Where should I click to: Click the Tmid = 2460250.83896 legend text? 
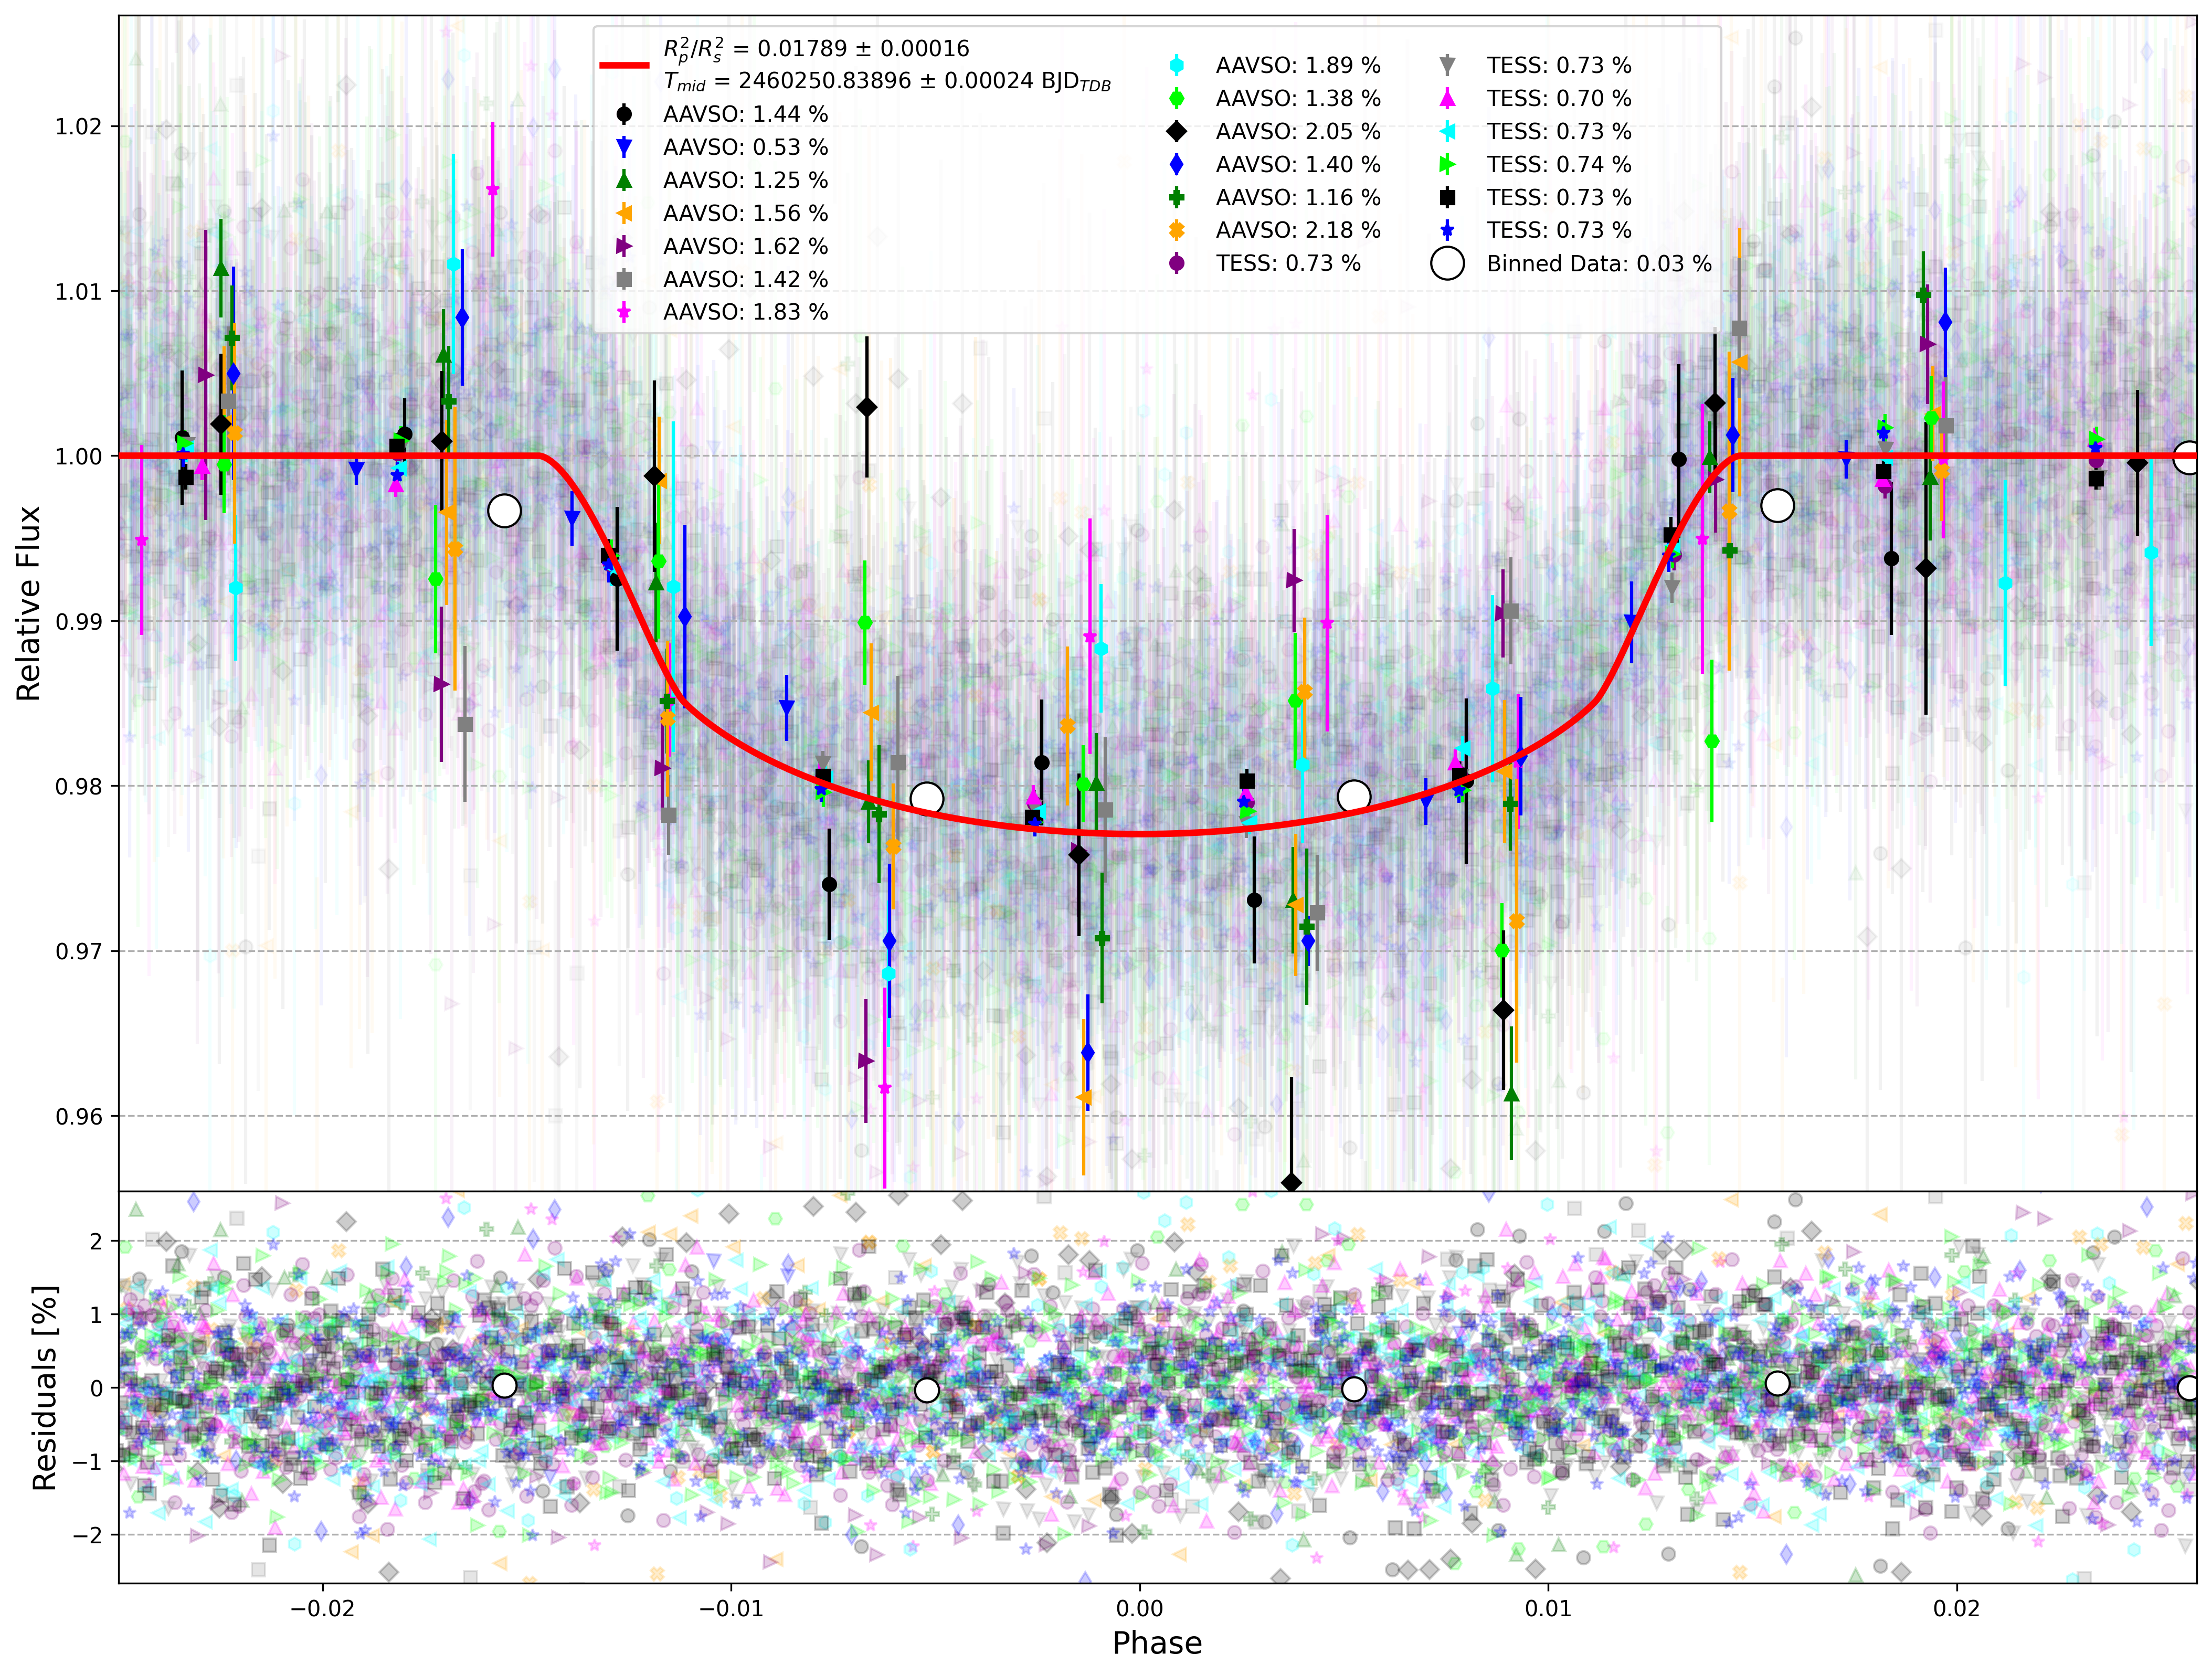click(887, 82)
